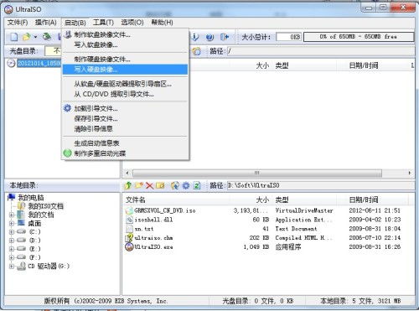This screenshot has height=311, width=419.
Task: Open the 文件(F) menu
Action: tap(18, 23)
